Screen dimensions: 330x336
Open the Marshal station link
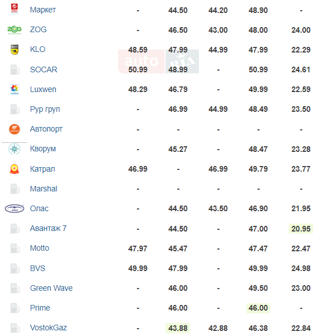point(44,189)
